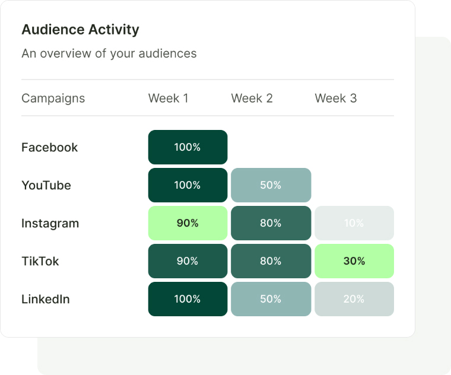Select the Week 2 column header

[x=252, y=98]
